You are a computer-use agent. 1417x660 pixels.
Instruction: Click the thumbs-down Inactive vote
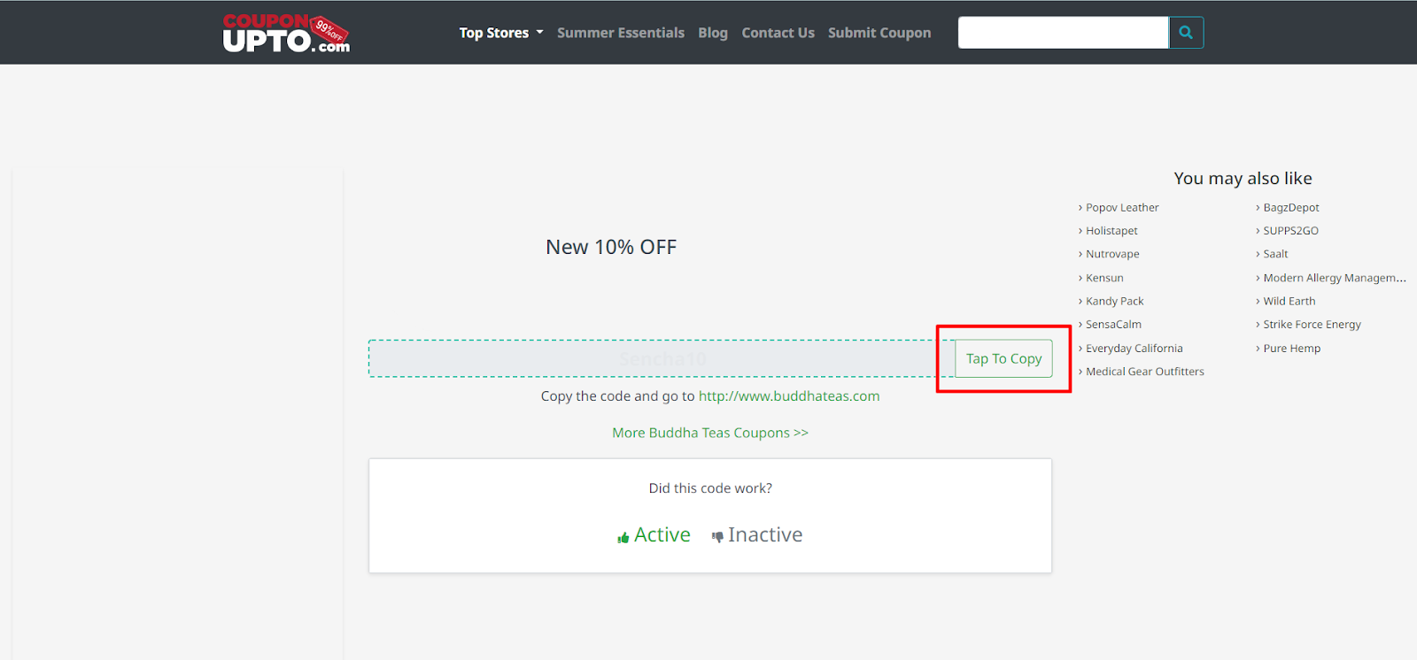pyautogui.click(x=757, y=535)
